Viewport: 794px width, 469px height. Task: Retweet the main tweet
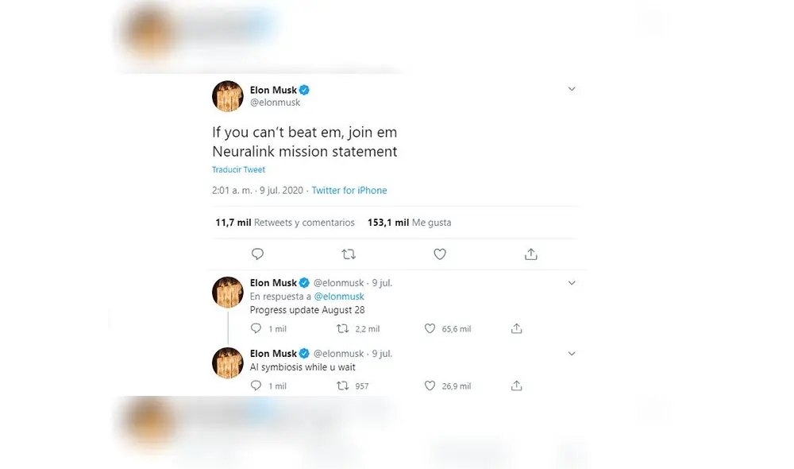point(349,254)
